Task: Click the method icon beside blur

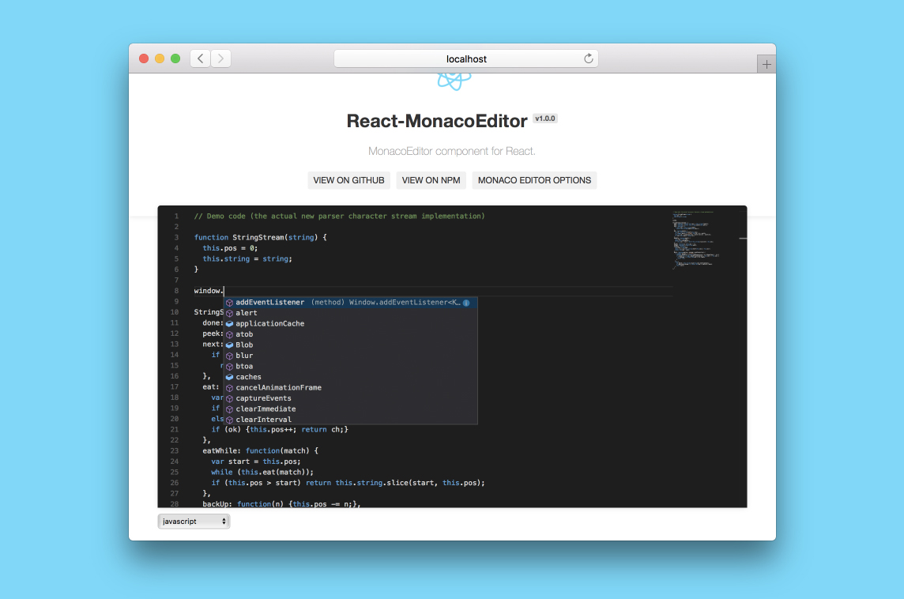Action: coord(229,356)
